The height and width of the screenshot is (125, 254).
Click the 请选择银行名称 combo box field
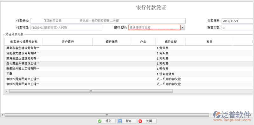pyautogui.click(x=154, y=28)
